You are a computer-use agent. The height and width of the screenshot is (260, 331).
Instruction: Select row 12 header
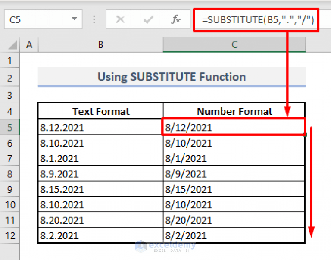coord(10,236)
